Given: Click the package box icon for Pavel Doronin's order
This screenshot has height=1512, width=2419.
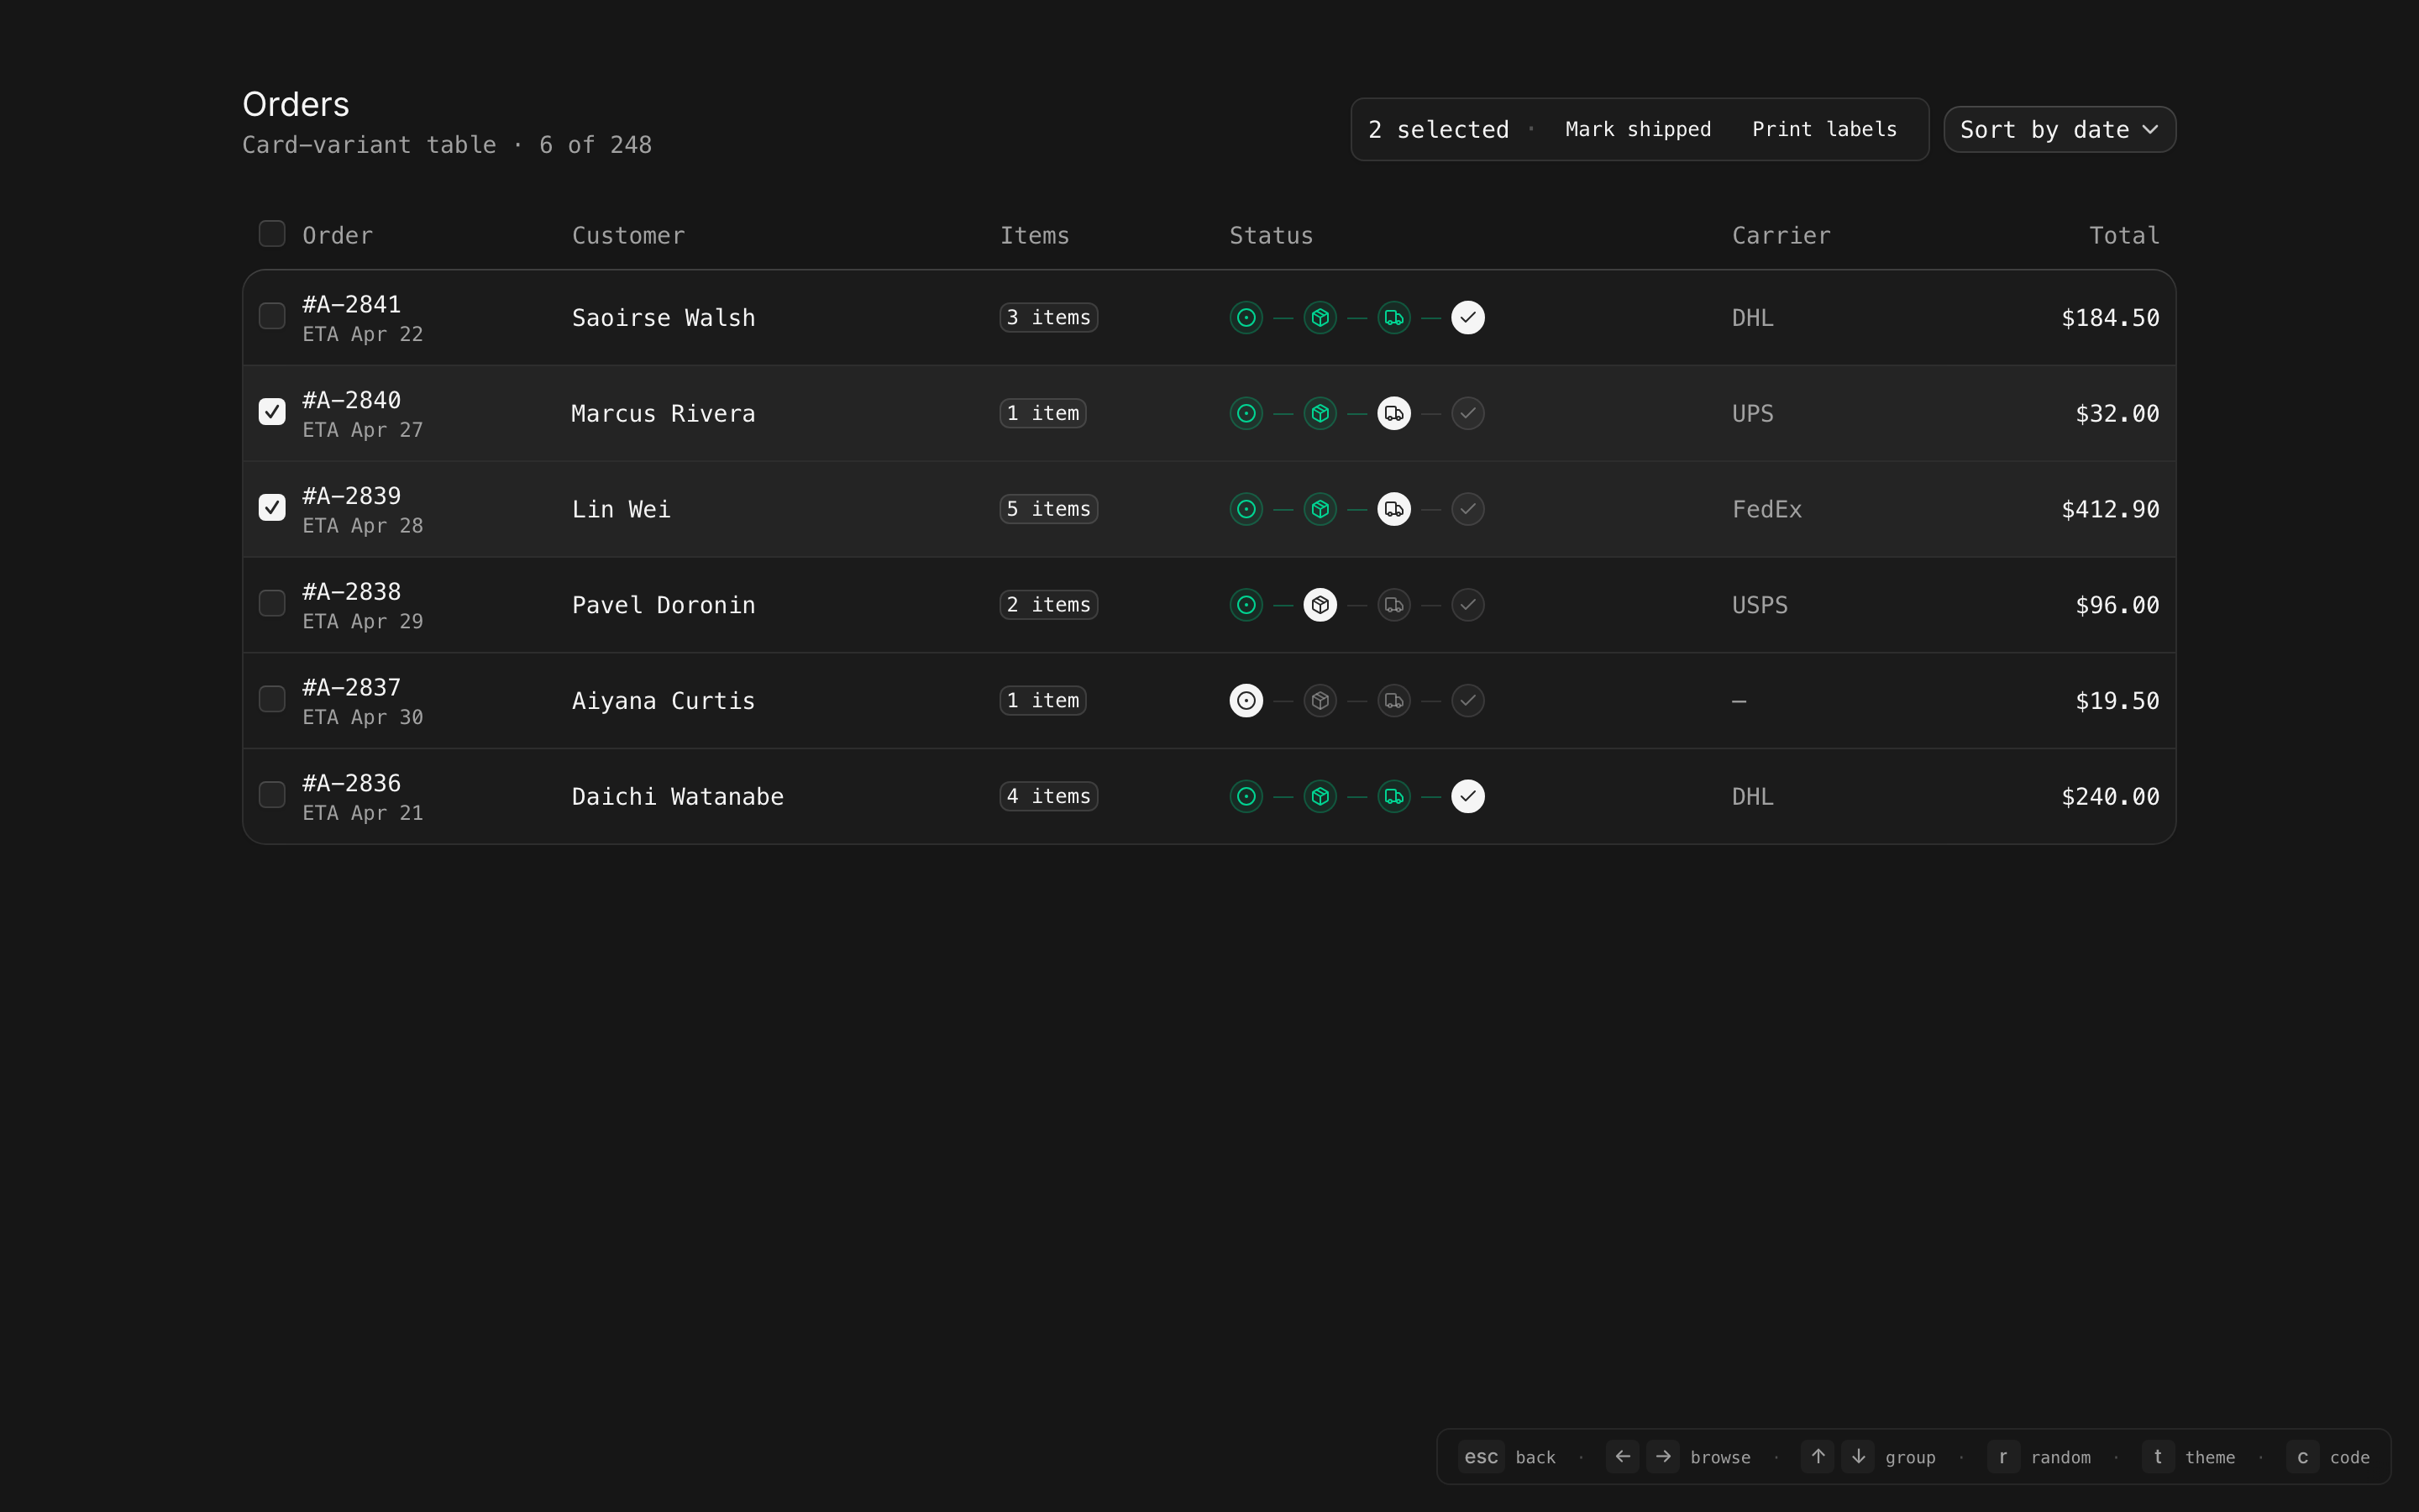Looking at the screenshot, I should coord(1320,605).
